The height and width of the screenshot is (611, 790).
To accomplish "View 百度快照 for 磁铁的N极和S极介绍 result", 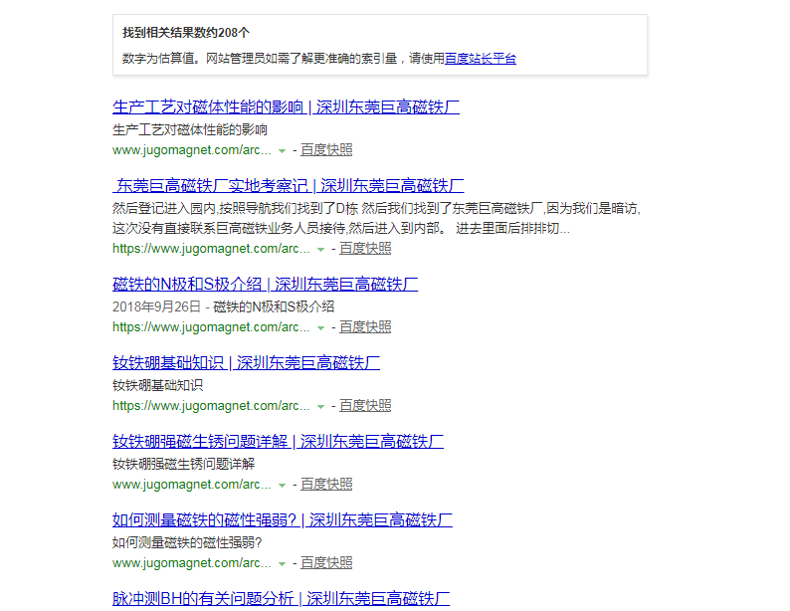I will [x=365, y=327].
